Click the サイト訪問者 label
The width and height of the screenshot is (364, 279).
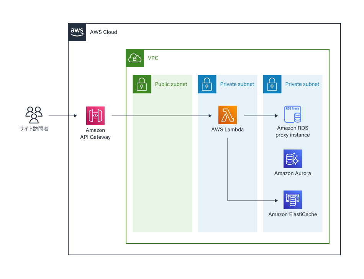coord(34,129)
